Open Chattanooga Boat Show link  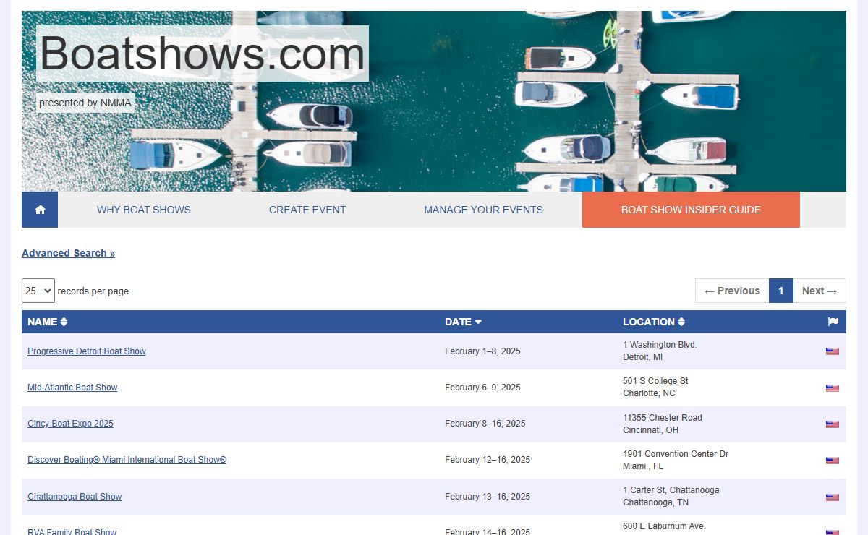pyautogui.click(x=75, y=497)
